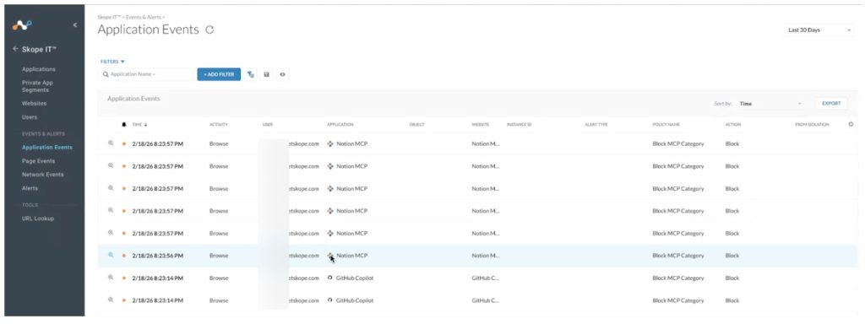The height and width of the screenshot is (324, 865).
Task: Click the ACTION column header
Action: (732, 125)
